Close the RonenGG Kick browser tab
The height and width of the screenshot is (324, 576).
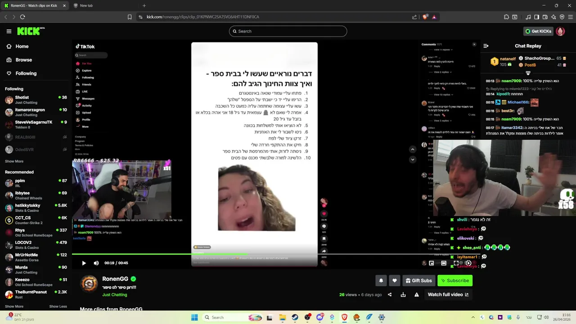point(64,5)
